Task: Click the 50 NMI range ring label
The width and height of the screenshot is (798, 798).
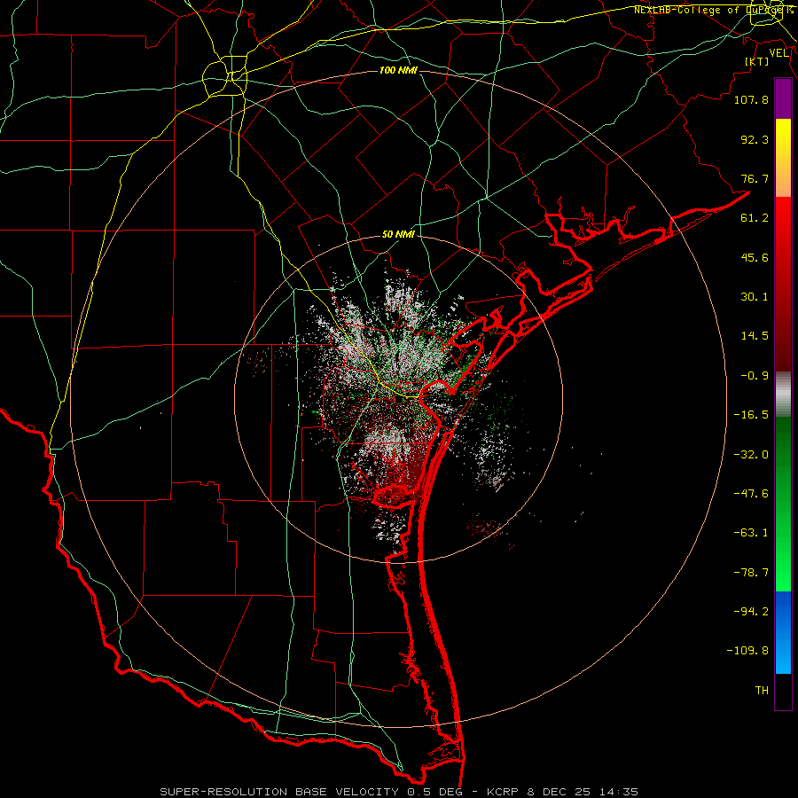Action: [398, 235]
